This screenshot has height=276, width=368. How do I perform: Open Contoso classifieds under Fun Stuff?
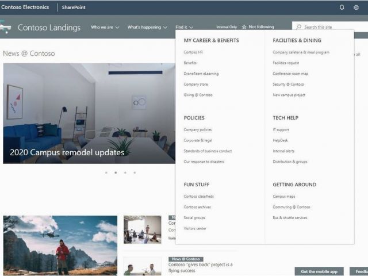coord(198,196)
